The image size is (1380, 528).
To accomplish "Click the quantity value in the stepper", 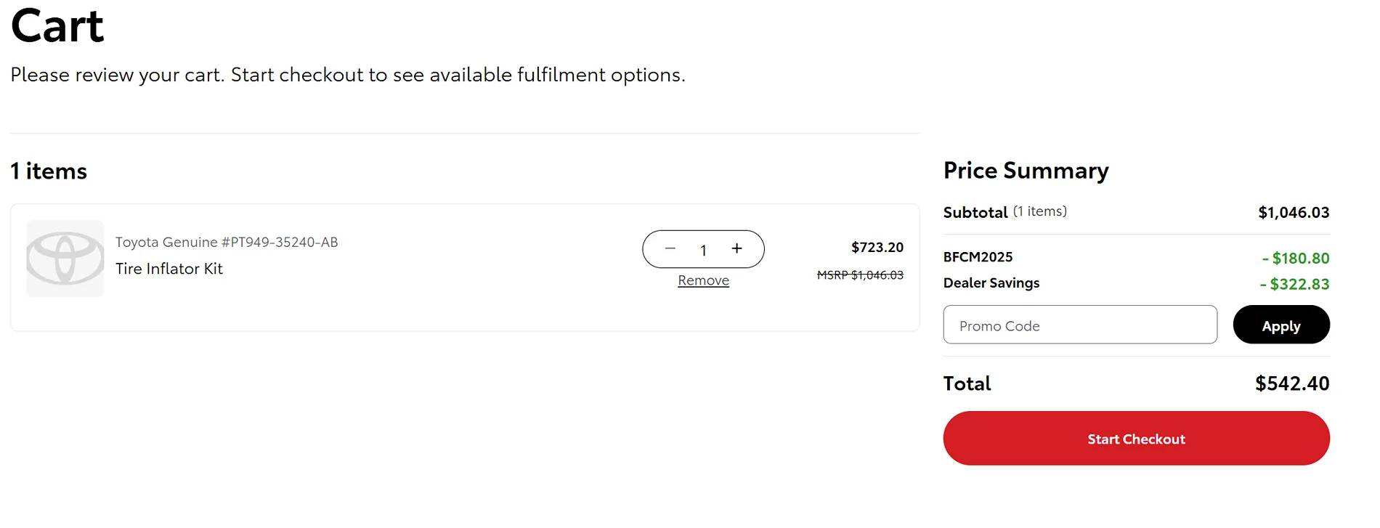I will click(x=703, y=251).
